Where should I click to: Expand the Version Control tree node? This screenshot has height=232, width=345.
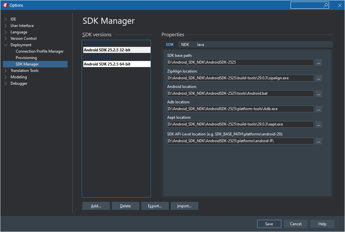click(x=6, y=39)
